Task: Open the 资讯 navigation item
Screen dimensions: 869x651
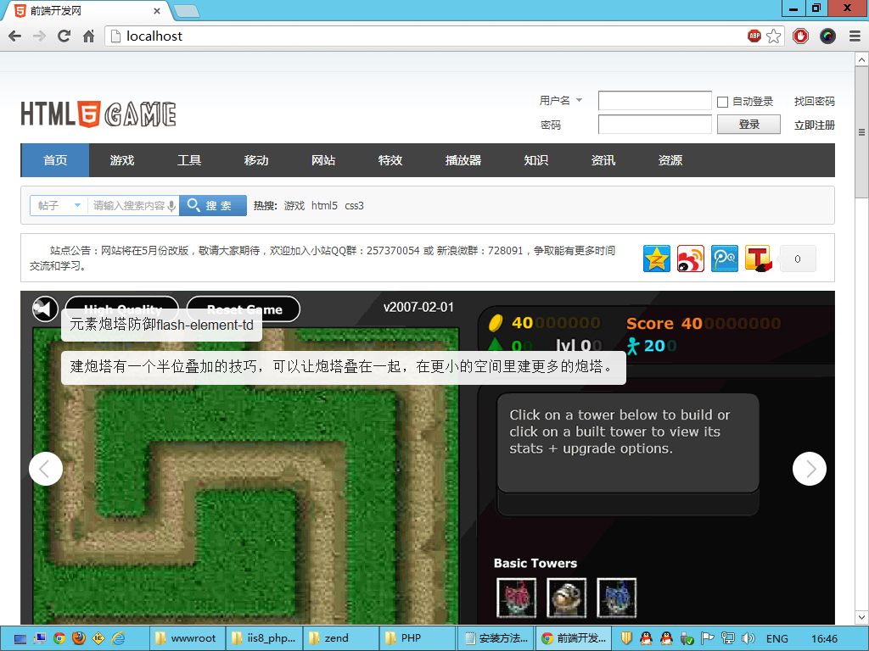Action: 603,160
